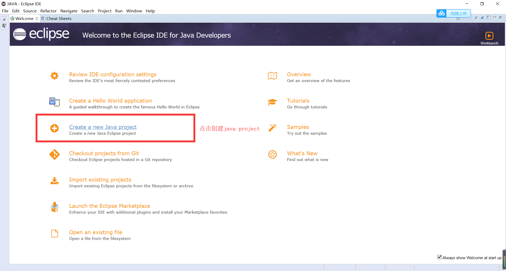Click Create a new Java project link
The width and height of the screenshot is (506, 271).
point(103,127)
